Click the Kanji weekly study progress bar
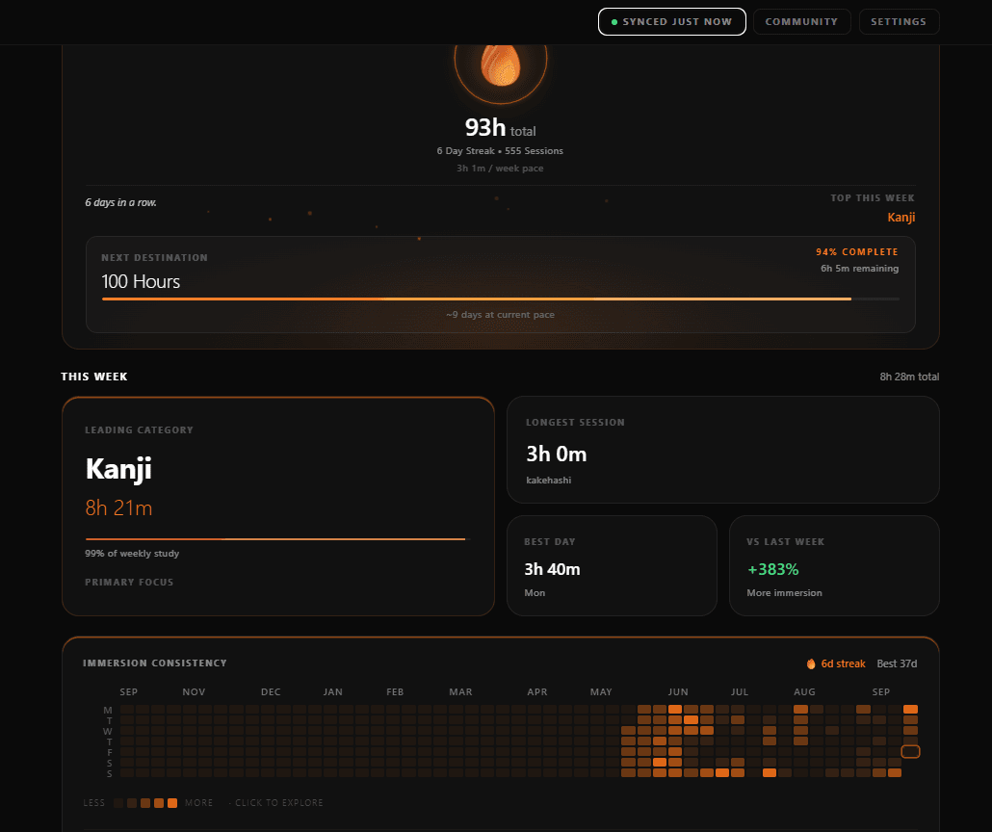Viewport: 992px width, 832px height. 277,539
